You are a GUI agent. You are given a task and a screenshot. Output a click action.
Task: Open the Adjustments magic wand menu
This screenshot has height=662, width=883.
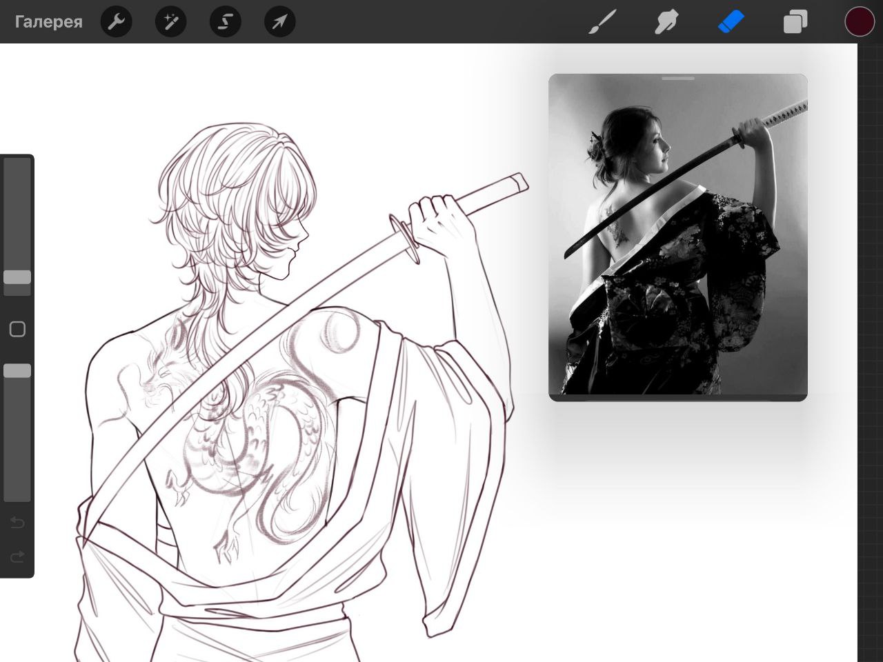tap(170, 22)
